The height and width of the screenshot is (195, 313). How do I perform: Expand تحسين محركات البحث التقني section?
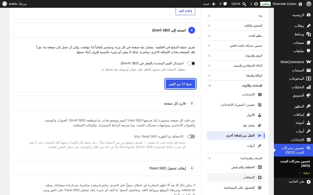236,46
